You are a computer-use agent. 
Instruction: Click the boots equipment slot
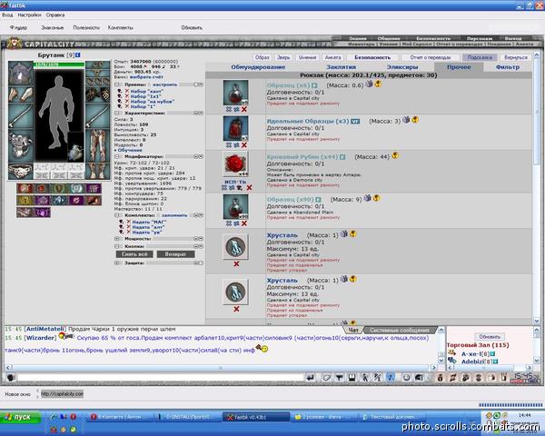click(98, 171)
